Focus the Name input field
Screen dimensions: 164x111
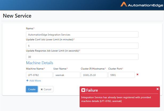(82, 35)
